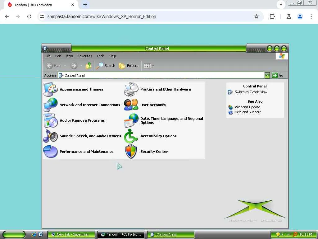Open Accessibility Options wheelchair icon
318x239 pixels.
[131, 136]
